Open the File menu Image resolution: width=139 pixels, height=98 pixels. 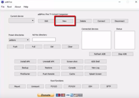pyautogui.click(x=3, y=7)
